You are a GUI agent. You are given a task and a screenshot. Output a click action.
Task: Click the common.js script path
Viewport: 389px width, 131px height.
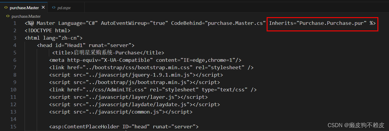point(124,112)
